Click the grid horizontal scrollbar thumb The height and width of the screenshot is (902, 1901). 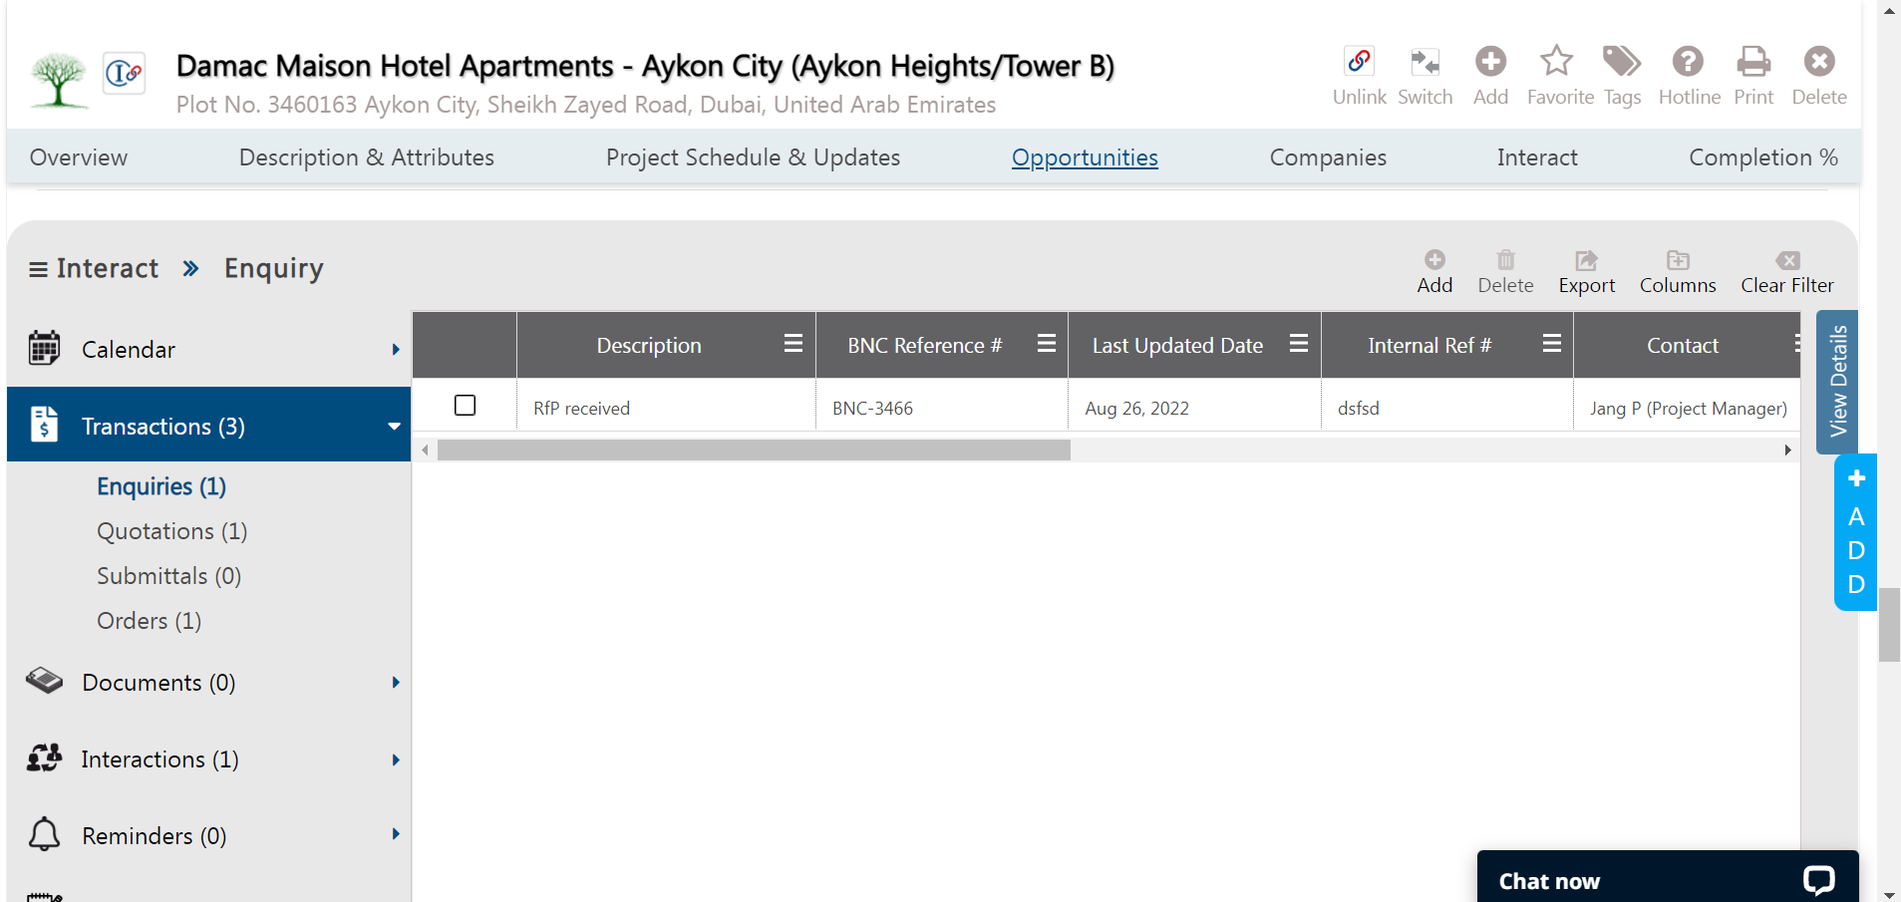pyautogui.click(x=754, y=451)
